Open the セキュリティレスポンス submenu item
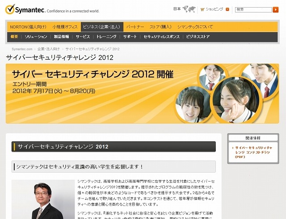286x219 pixels. pyautogui.click(x=162, y=37)
